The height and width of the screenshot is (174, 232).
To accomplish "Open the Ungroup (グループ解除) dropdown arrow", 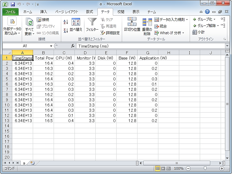I will (x=218, y=26).
